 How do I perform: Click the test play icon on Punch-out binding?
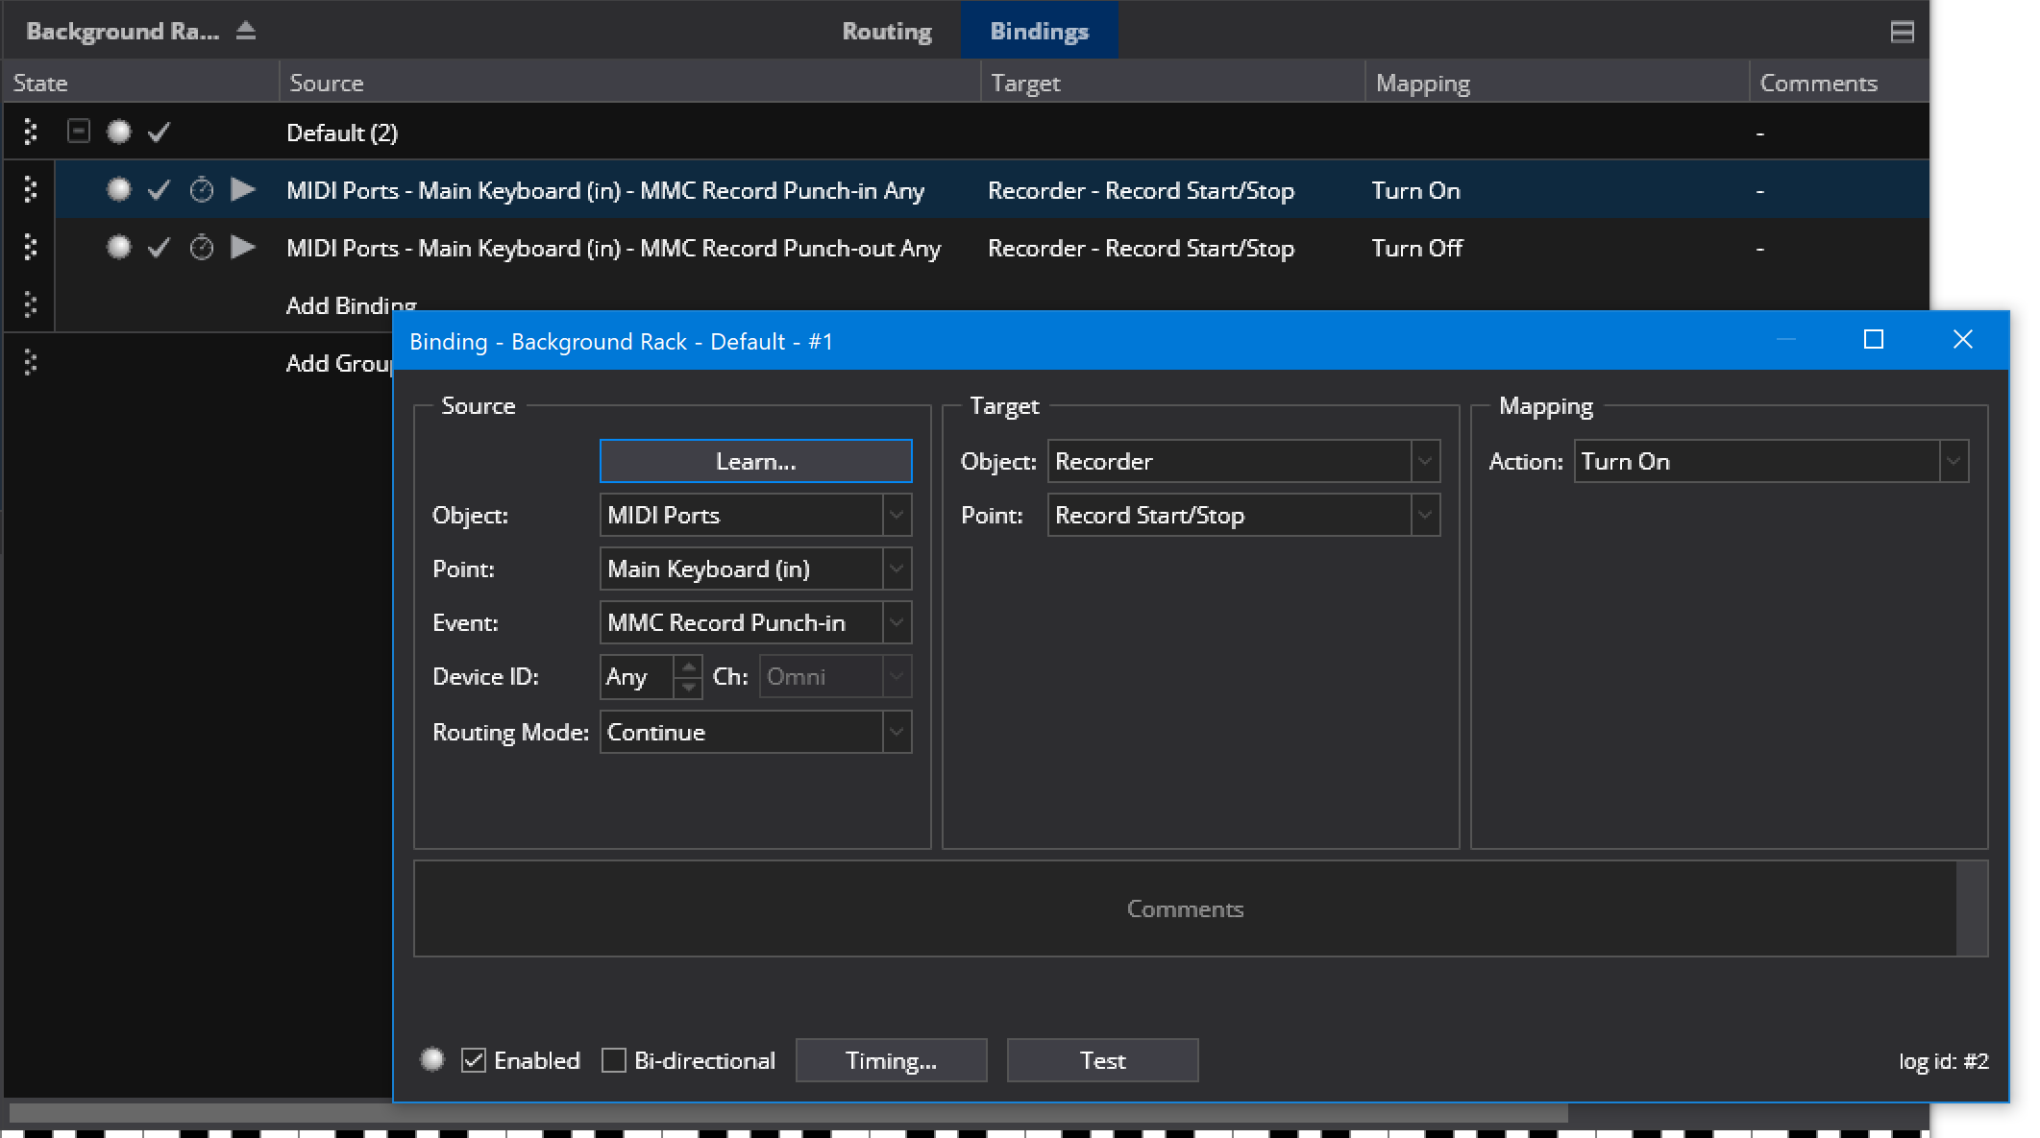(x=243, y=248)
